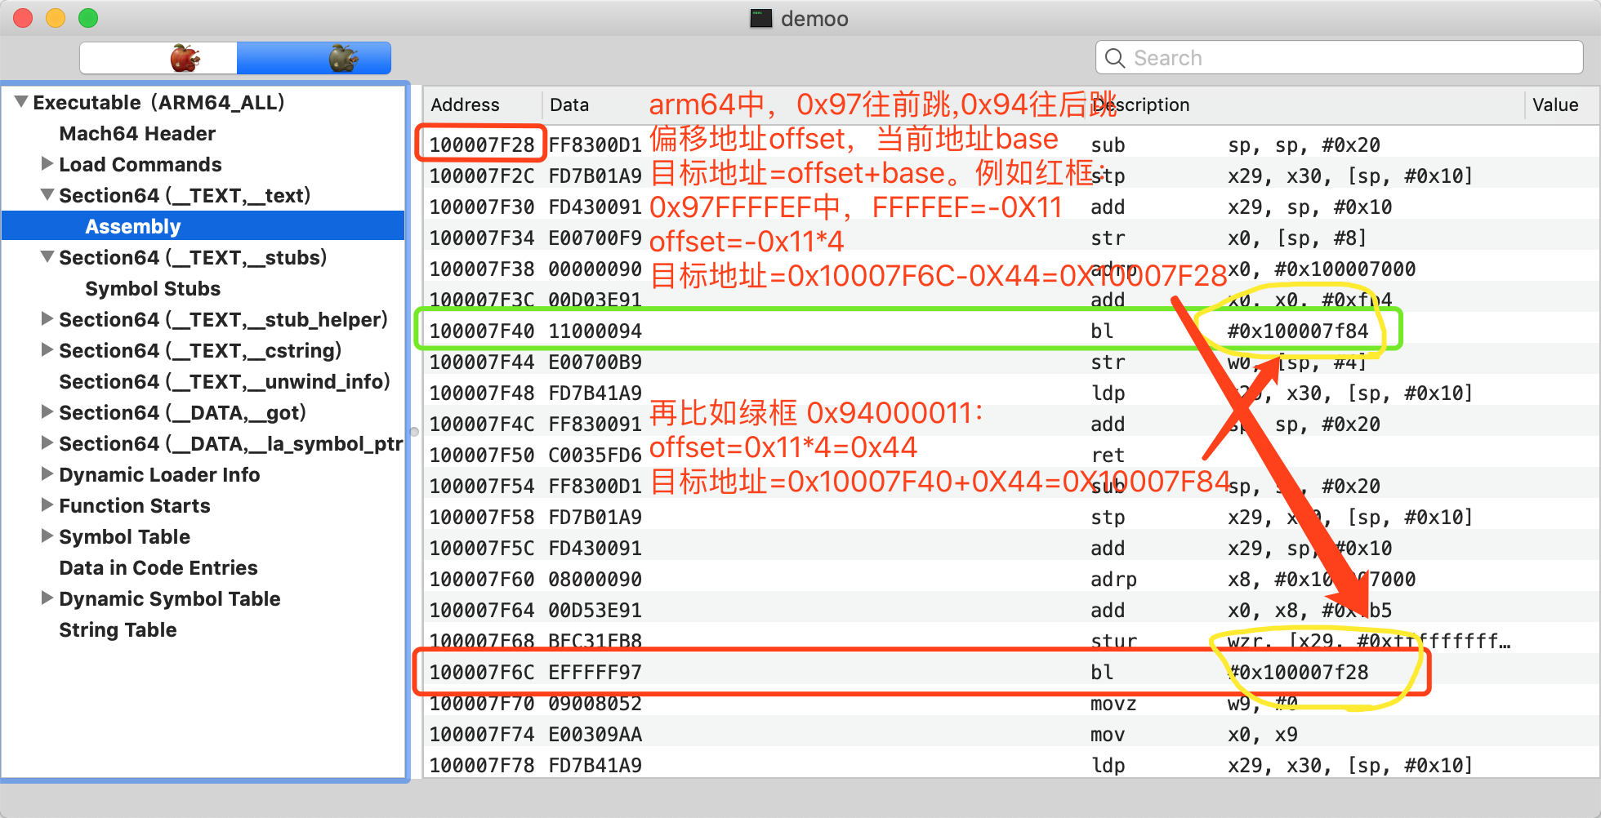Image resolution: width=1601 pixels, height=818 pixels.
Task: Select the red apple raw view icon
Action: 185,58
